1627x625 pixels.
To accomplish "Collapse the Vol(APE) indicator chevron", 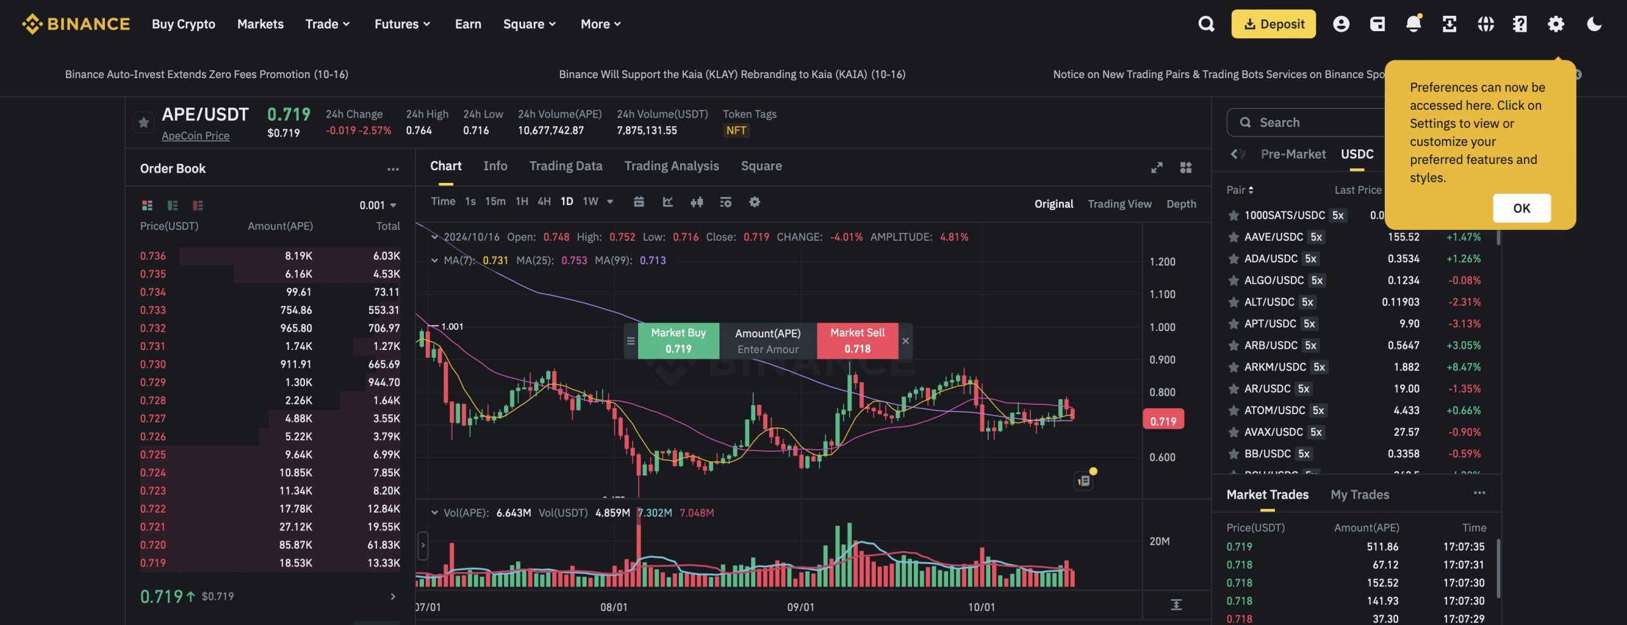I will [435, 513].
